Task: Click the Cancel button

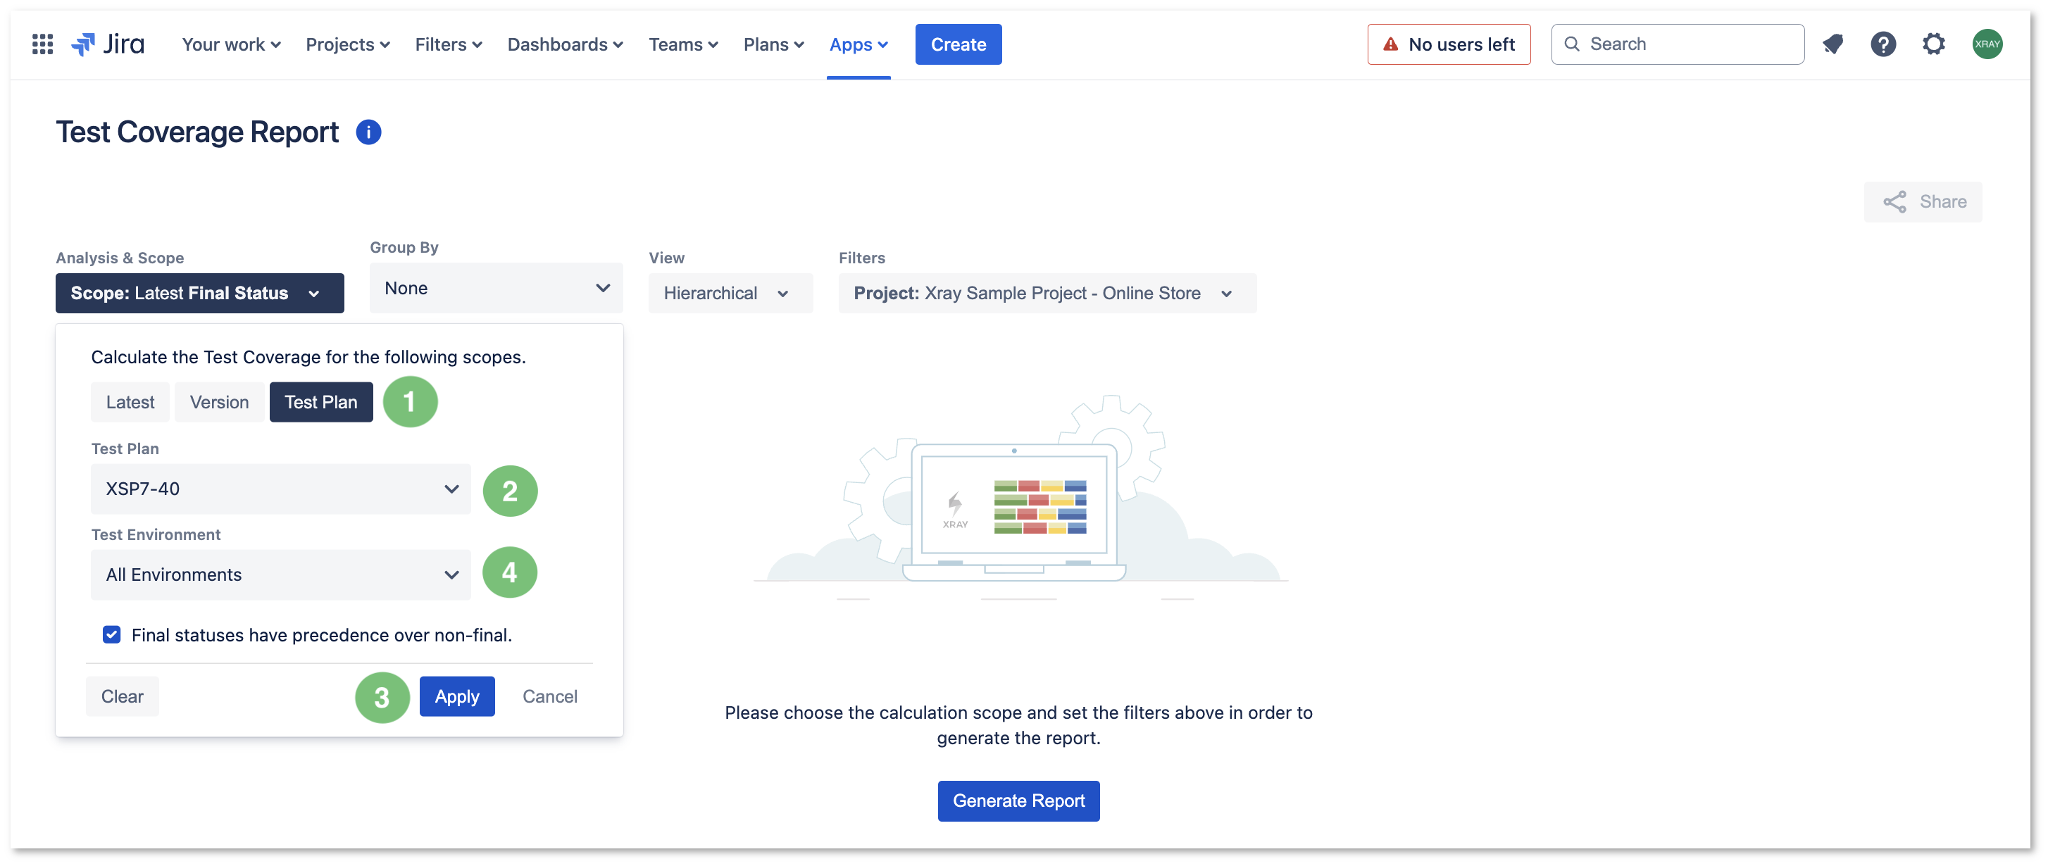Action: click(x=549, y=696)
